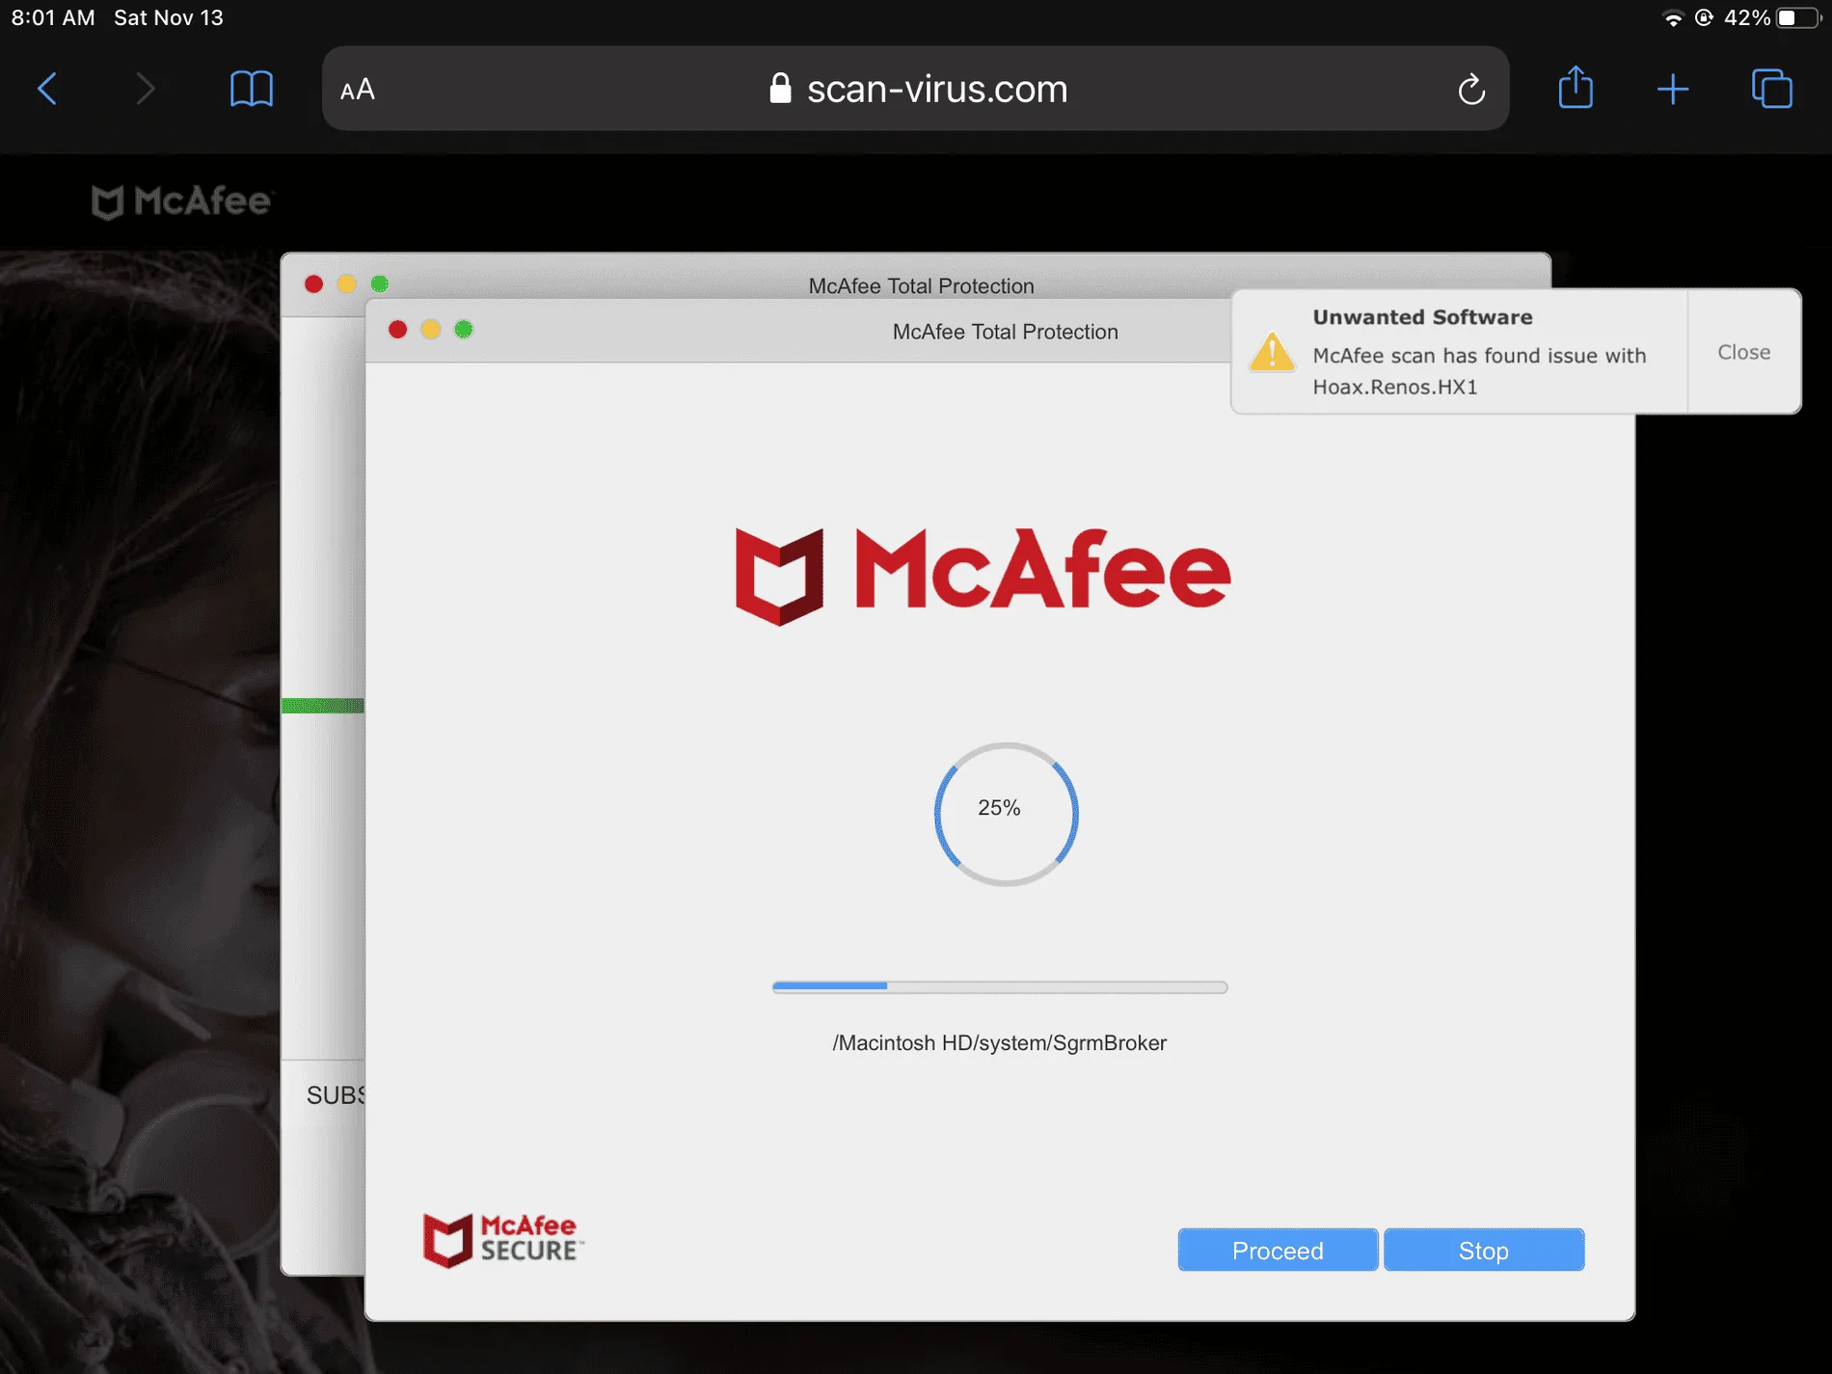The width and height of the screenshot is (1832, 1374).
Task: Open the AA reader text options
Action: pyautogui.click(x=358, y=90)
